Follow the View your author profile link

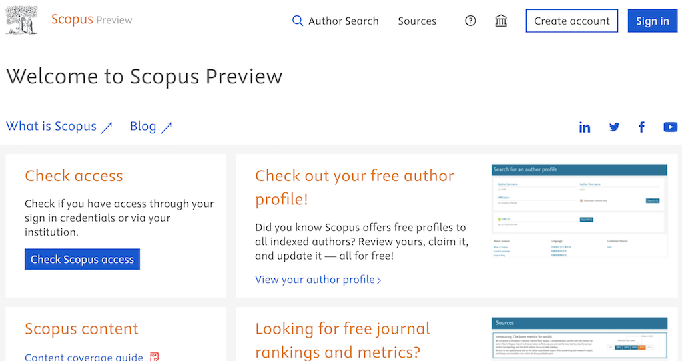pyautogui.click(x=318, y=280)
